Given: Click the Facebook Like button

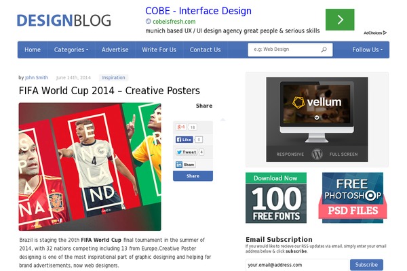Looking at the screenshot, I should point(184,140).
